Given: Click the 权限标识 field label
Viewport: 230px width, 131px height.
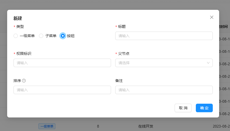Looking at the screenshot, I should [x=24, y=54].
